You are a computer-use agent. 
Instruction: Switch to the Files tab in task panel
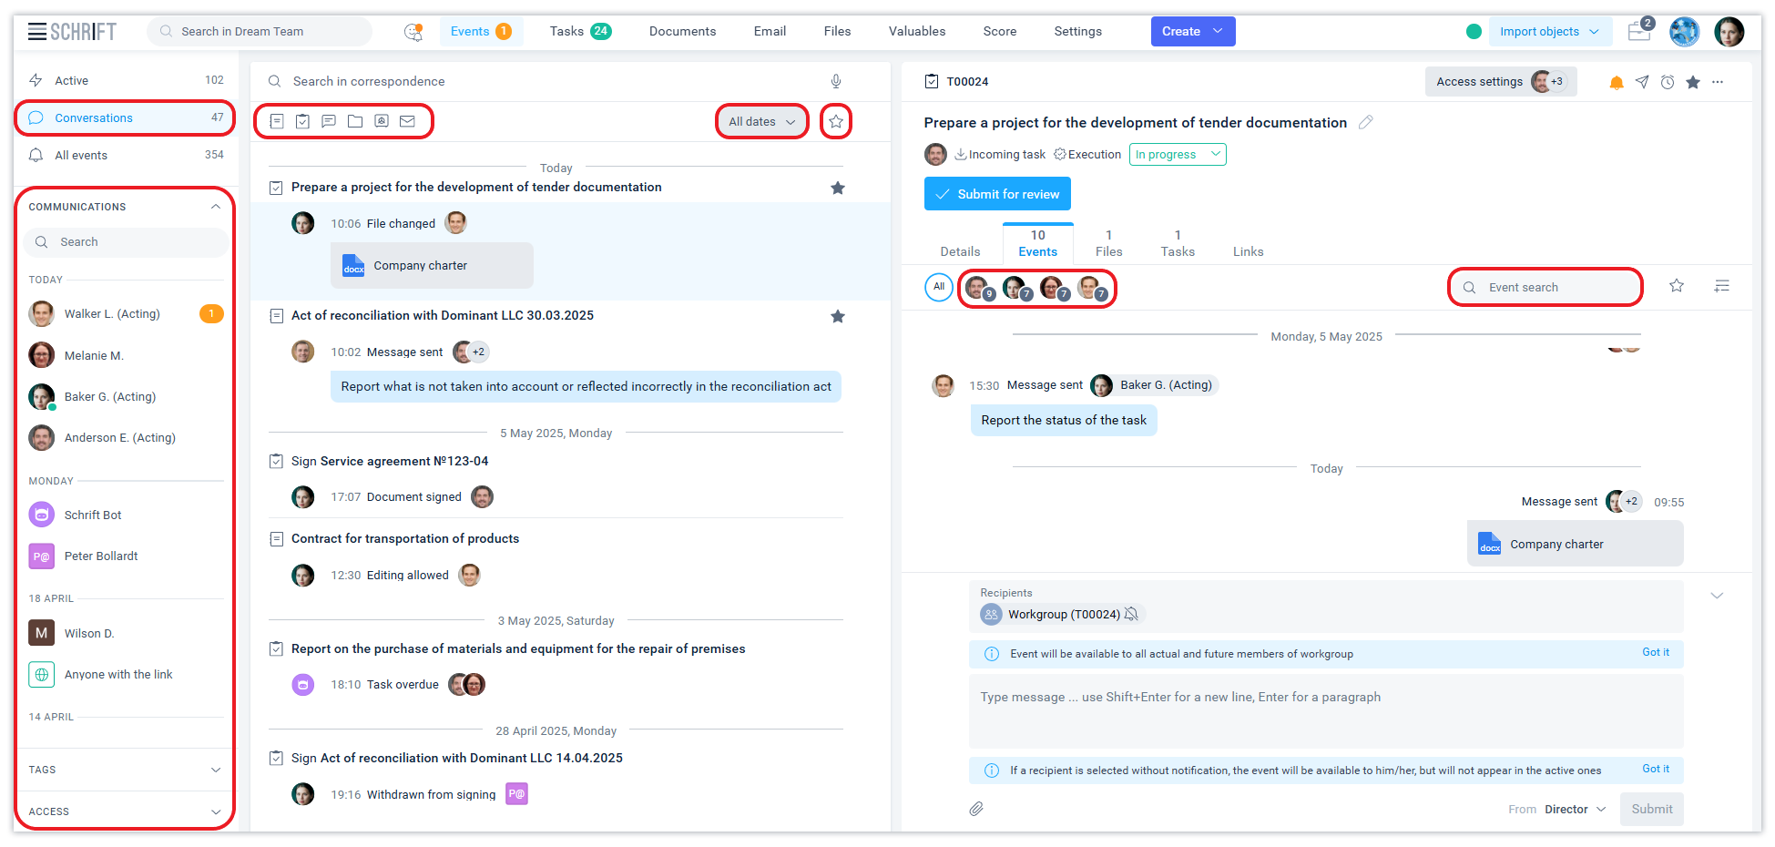point(1108,243)
